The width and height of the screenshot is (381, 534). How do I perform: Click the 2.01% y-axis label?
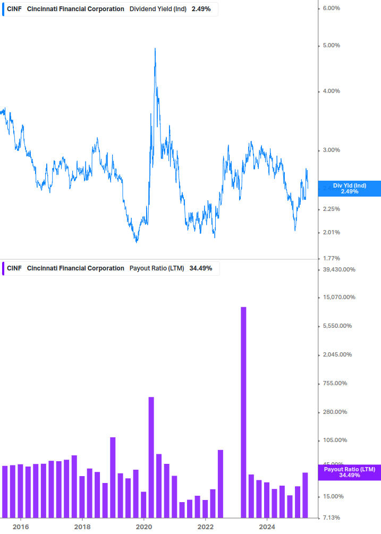[x=331, y=232]
